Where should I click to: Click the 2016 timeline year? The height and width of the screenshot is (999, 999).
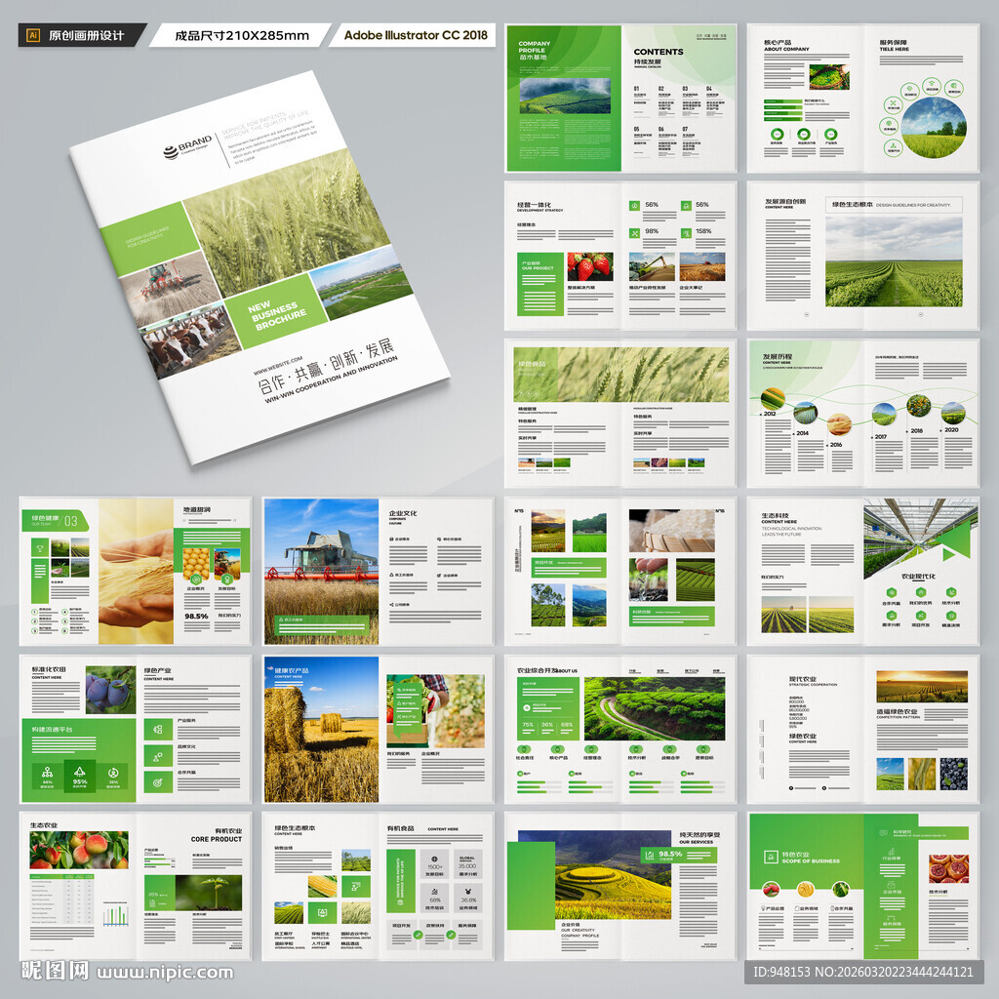click(835, 445)
